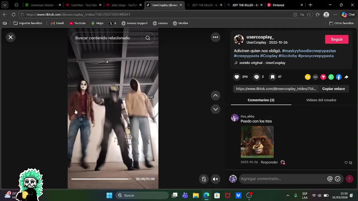358x201 pixels.
Task: Share video on Facebook
Action: click(339, 77)
